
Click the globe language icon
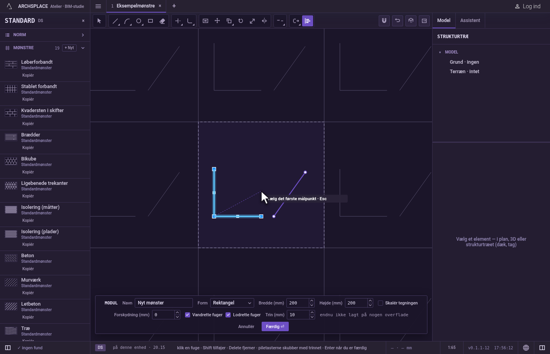click(526, 348)
